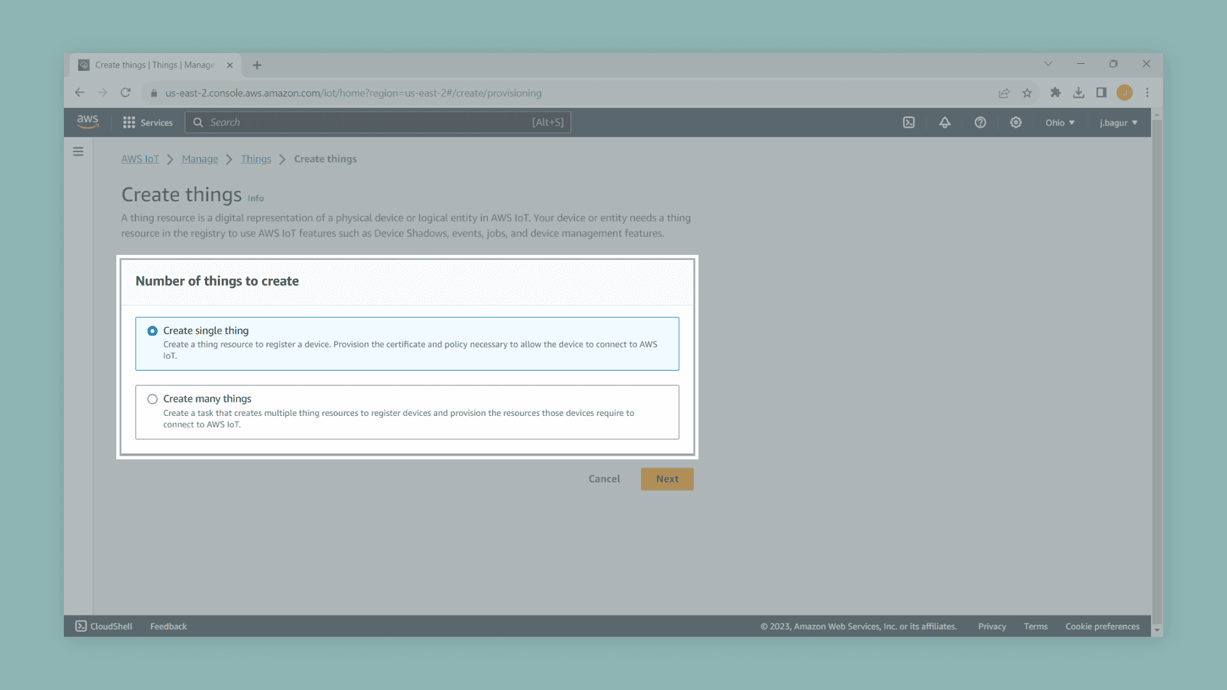Image resolution: width=1227 pixels, height=690 pixels.
Task: Open the notifications bell
Action: point(945,123)
